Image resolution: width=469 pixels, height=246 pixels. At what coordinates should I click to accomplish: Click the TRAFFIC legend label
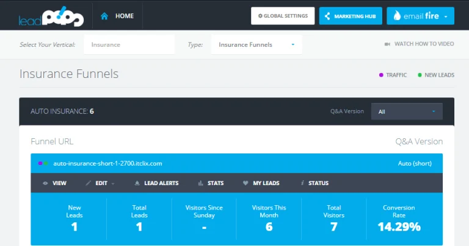click(396, 75)
